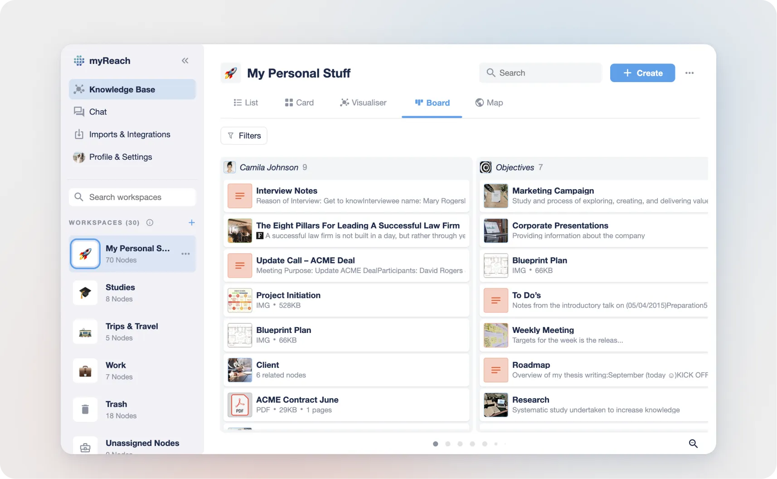
Task: Jump to the second board page dot
Action: (x=448, y=444)
